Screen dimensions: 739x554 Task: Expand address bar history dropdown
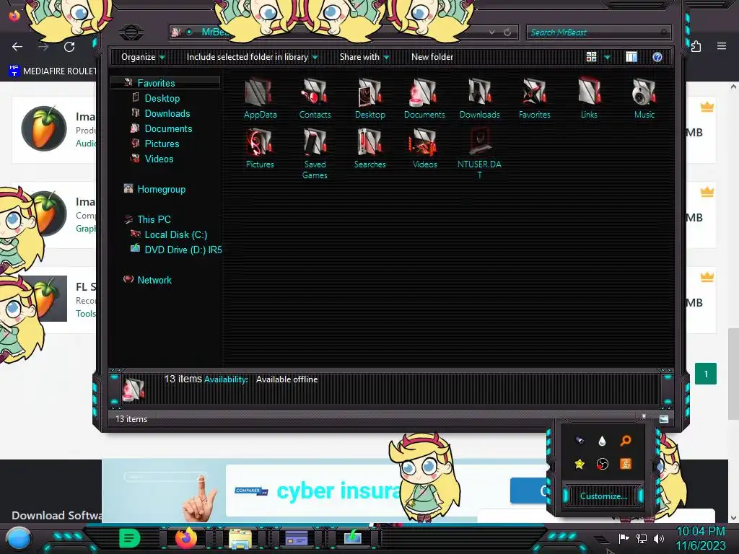tap(491, 32)
